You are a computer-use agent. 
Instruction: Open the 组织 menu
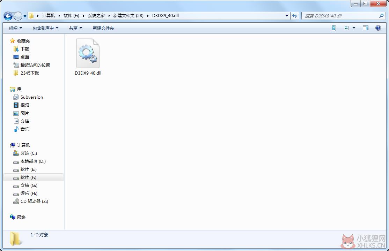pyautogui.click(x=15, y=28)
